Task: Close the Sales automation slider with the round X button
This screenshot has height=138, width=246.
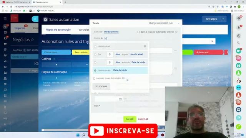Action: (35, 19)
